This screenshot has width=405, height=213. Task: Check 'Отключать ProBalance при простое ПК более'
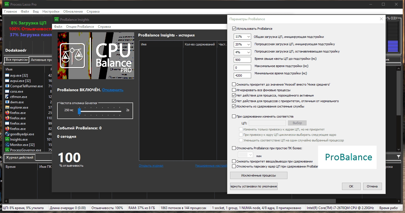[234, 148]
